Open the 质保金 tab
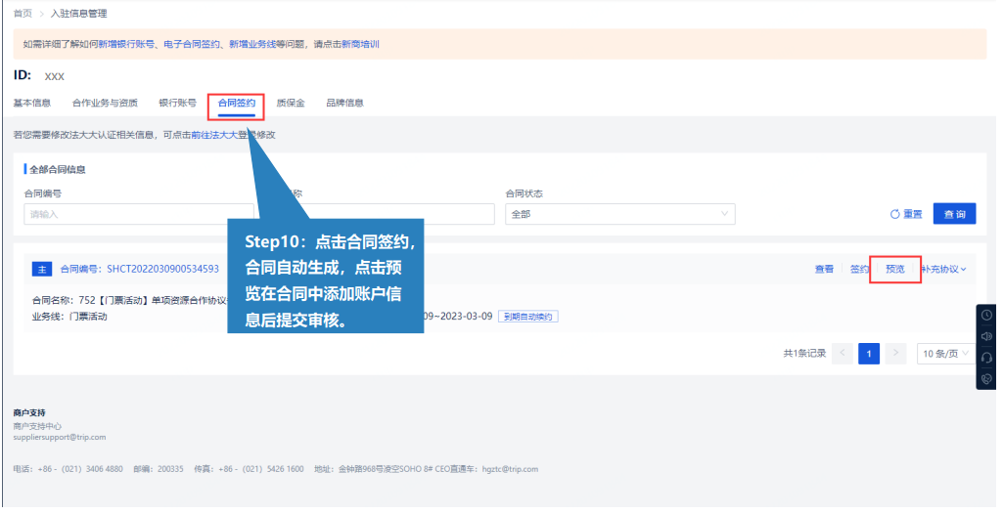 click(291, 103)
